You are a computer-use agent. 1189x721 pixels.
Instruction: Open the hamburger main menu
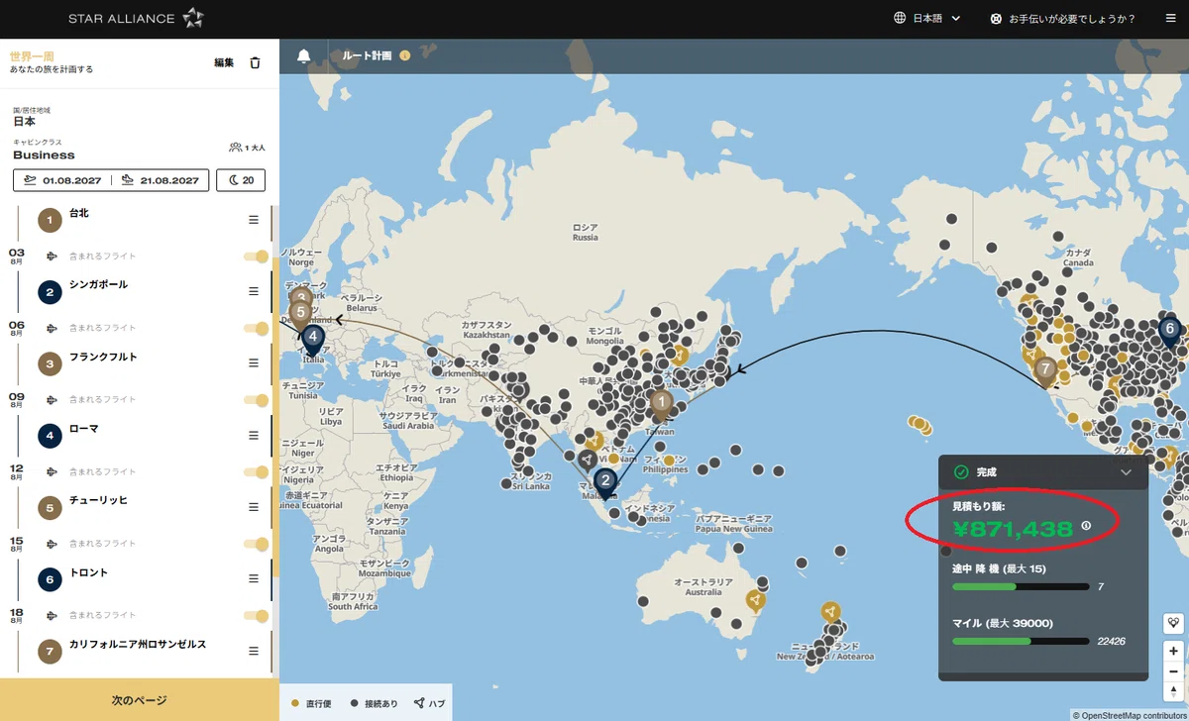pos(1169,19)
